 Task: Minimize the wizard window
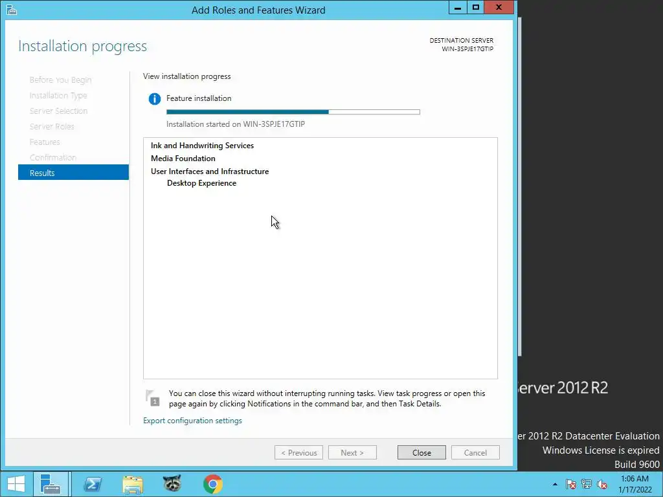(x=458, y=8)
